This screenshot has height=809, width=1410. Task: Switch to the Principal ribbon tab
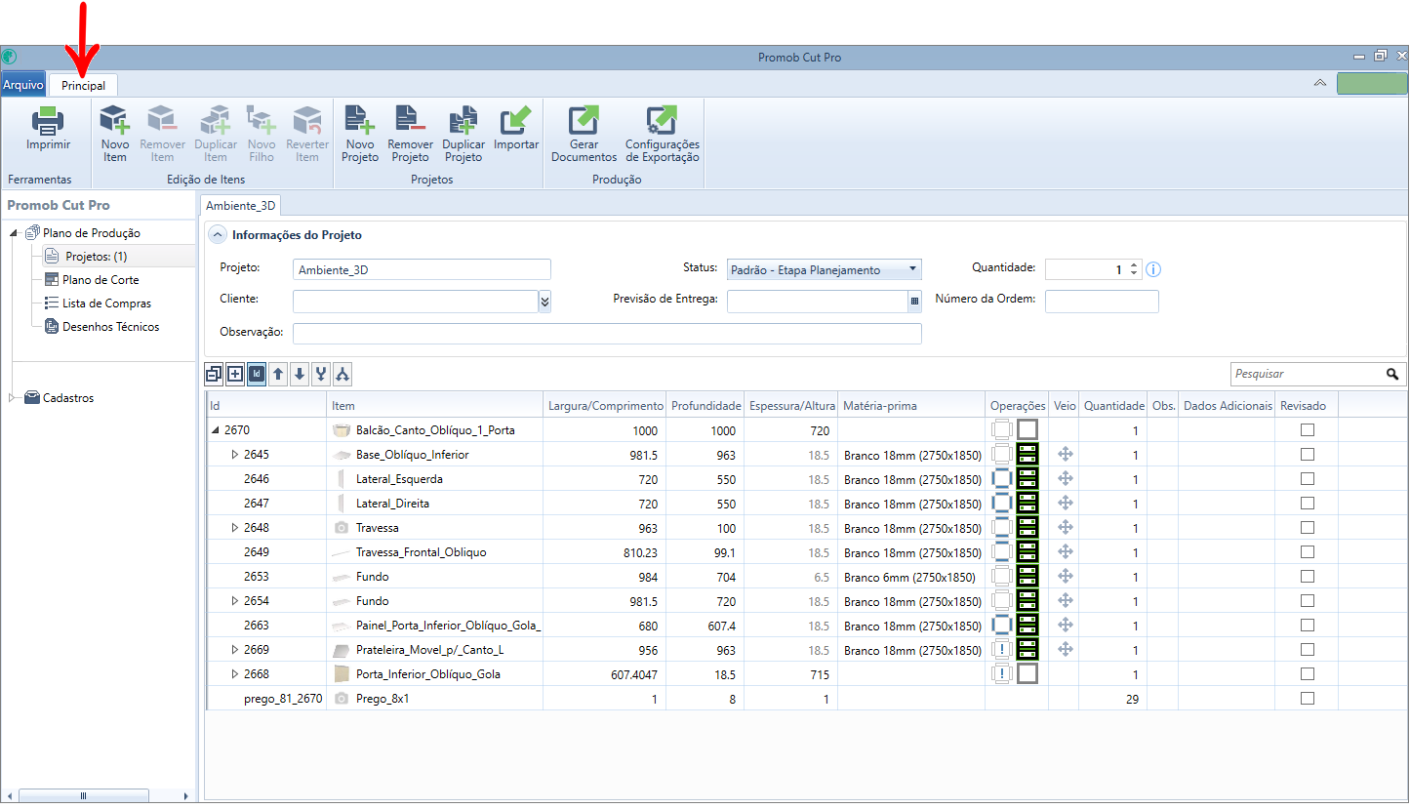[x=84, y=86]
